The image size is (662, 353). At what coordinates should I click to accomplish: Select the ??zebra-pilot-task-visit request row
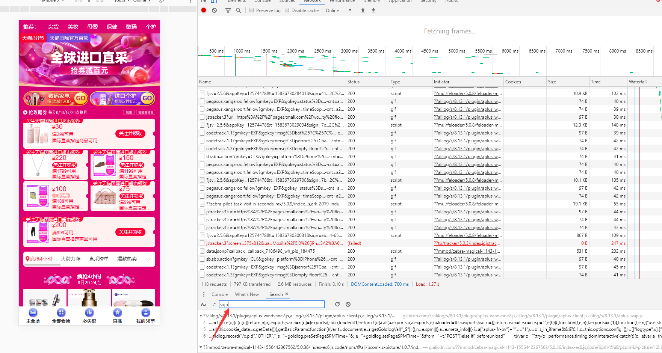pos(430,204)
